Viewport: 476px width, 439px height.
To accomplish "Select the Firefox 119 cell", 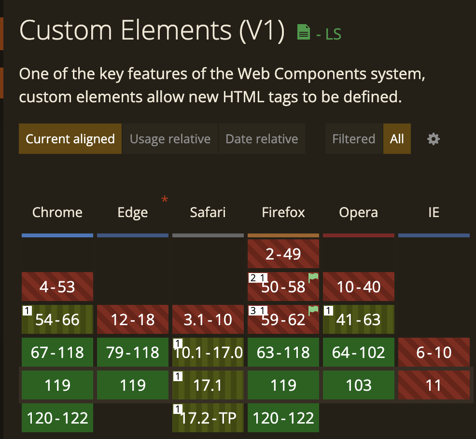I will (x=283, y=385).
